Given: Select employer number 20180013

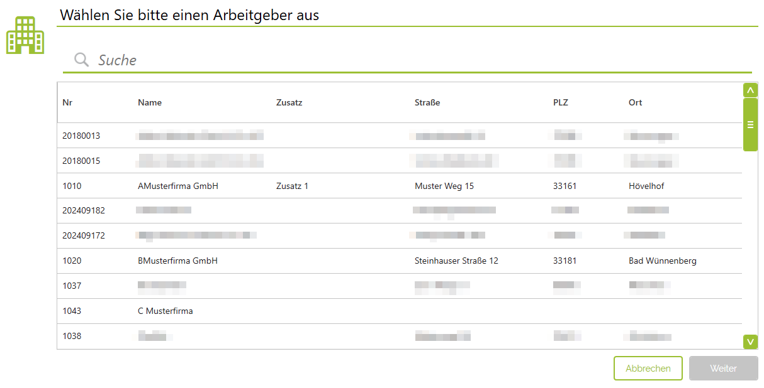Looking at the screenshot, I should click(x=81, y=136).
